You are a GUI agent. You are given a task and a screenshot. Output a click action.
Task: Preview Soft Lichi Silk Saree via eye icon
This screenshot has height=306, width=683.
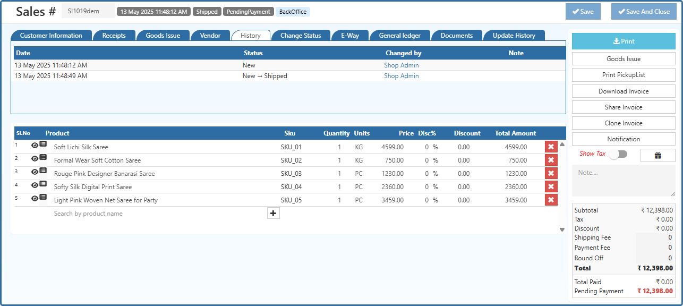[x=34, y=144]
